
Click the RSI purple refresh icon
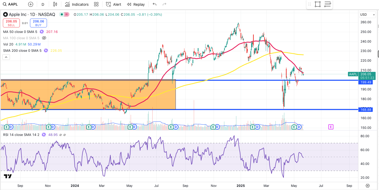(x=44, y=135)
